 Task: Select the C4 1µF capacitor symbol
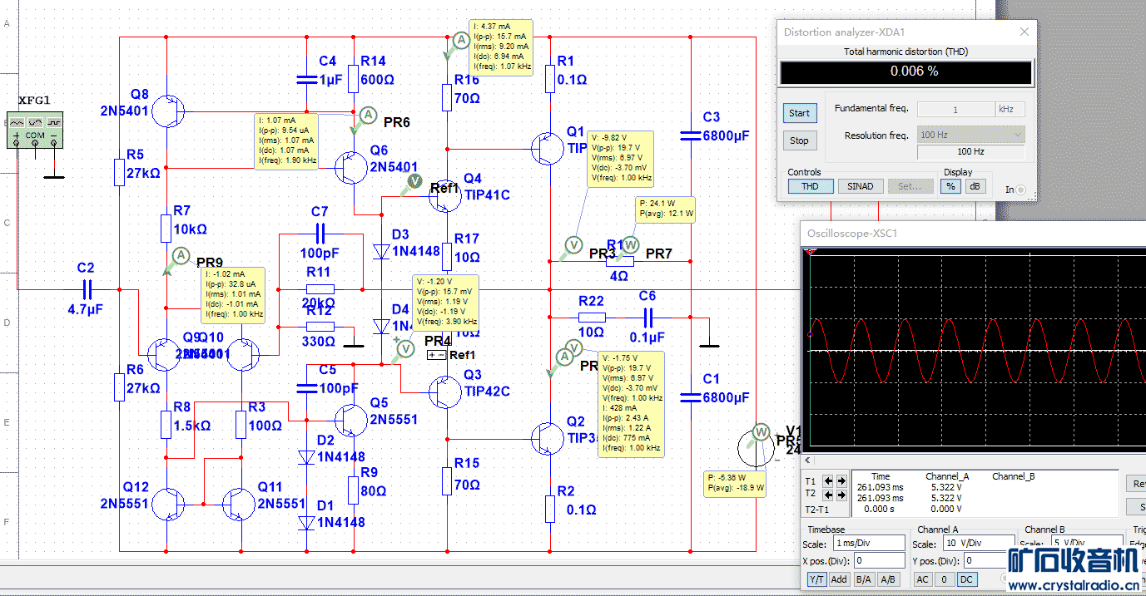coord(307,80)
